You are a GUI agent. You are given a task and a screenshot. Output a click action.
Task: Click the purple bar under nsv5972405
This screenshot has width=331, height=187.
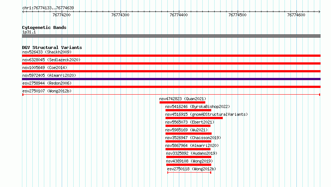click(171, 79)
